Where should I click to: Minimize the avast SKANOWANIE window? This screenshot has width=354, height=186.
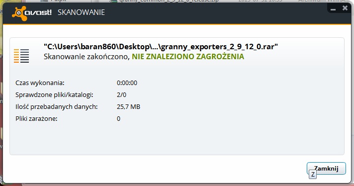333,9
